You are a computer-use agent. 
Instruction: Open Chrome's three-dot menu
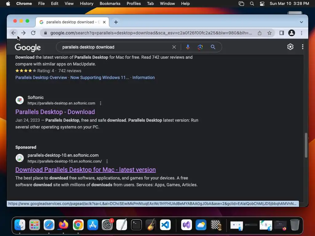pyautogui.click(x=301, y=33)
